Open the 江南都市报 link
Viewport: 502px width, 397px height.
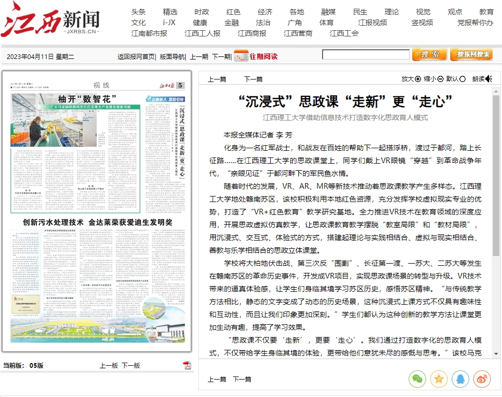pyautogui.click(x=149, y=33)
